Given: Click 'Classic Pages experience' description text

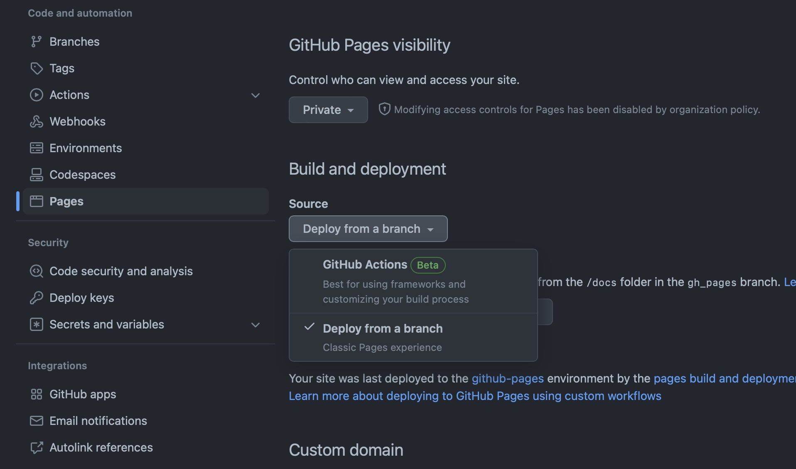Looking at the screenshot, I should click(x=382, y=348).
